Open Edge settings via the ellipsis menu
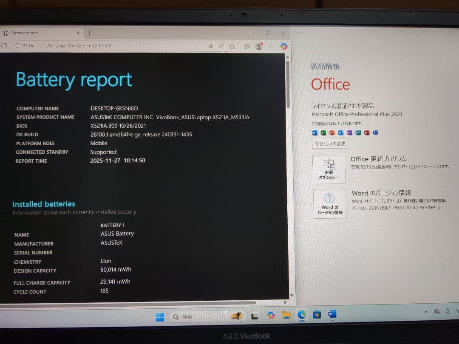 click(271, 46)
